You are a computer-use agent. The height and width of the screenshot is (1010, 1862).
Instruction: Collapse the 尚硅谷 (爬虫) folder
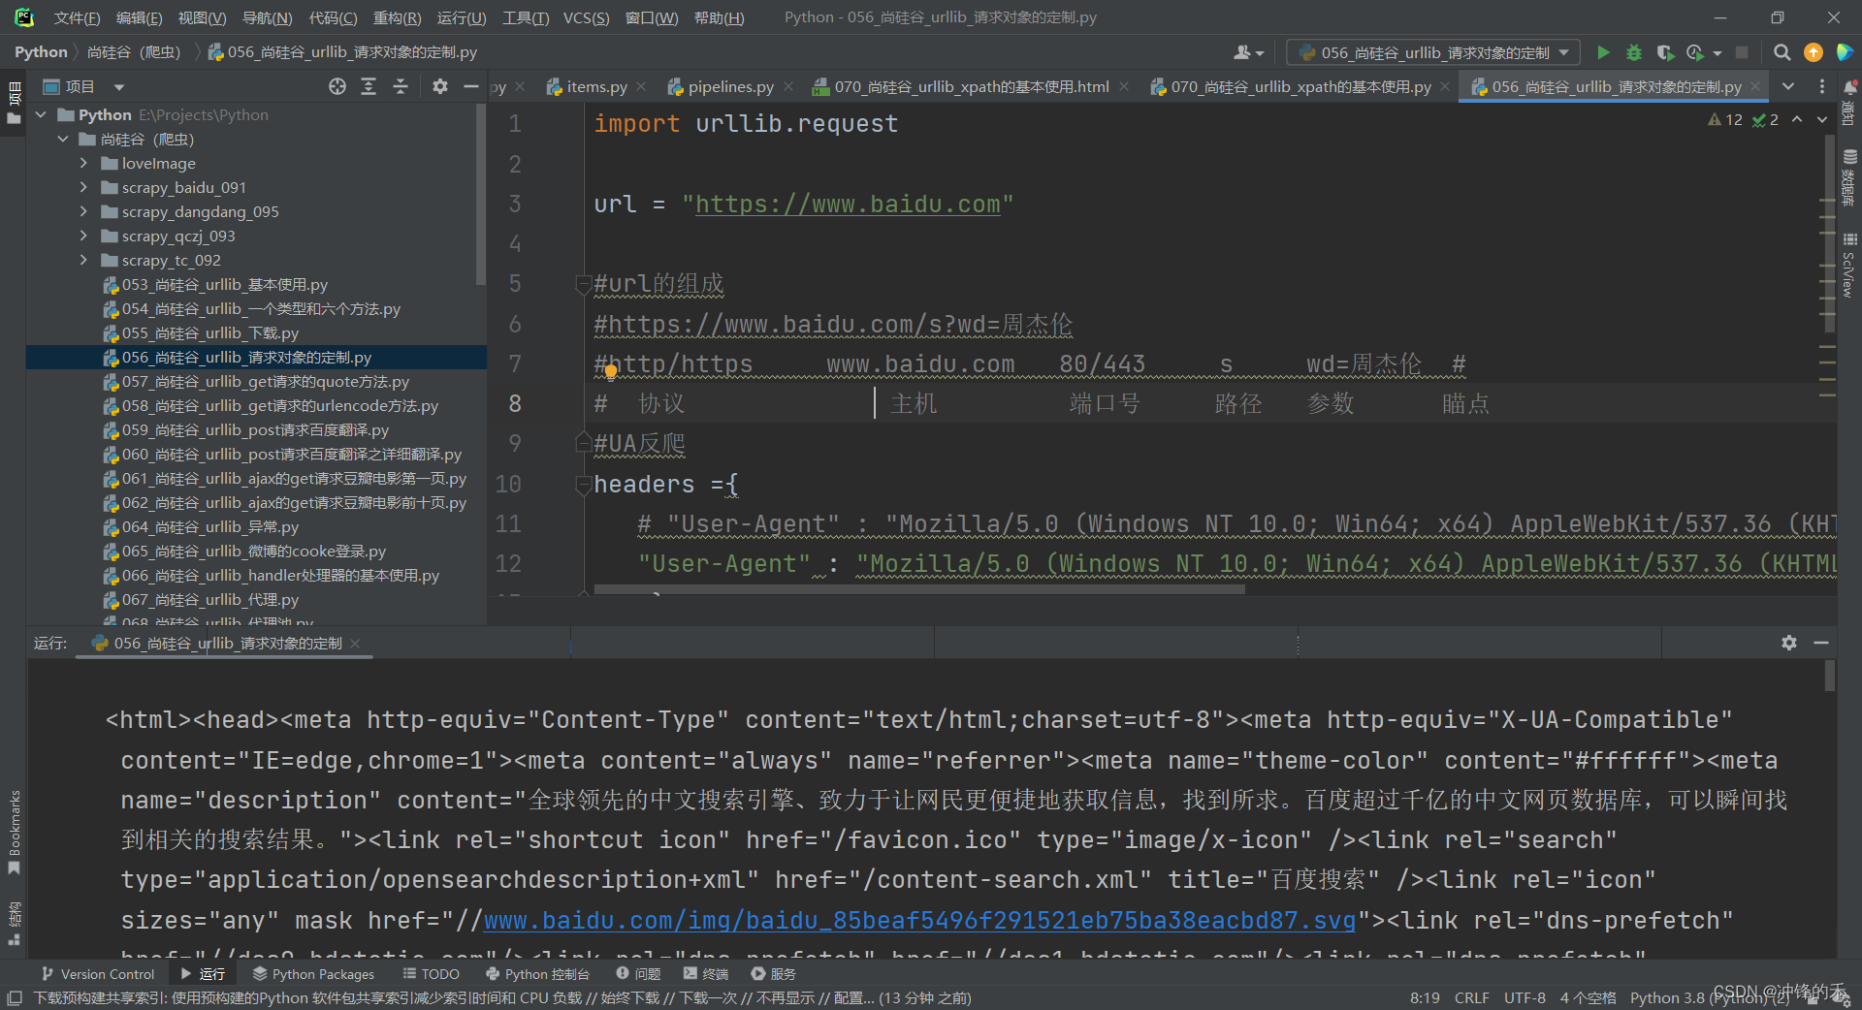(63, 139)
